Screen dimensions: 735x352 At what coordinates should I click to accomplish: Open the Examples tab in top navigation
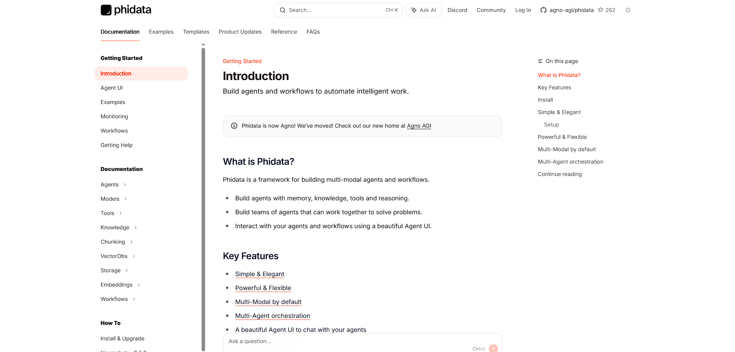161,32
